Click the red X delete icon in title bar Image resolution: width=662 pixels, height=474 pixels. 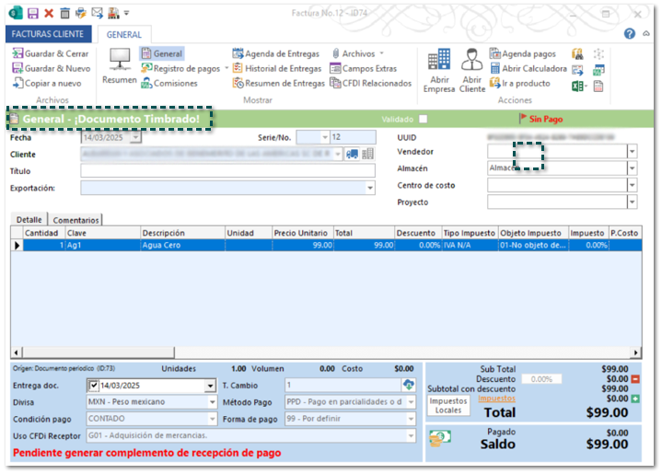(x=49, y=13)
